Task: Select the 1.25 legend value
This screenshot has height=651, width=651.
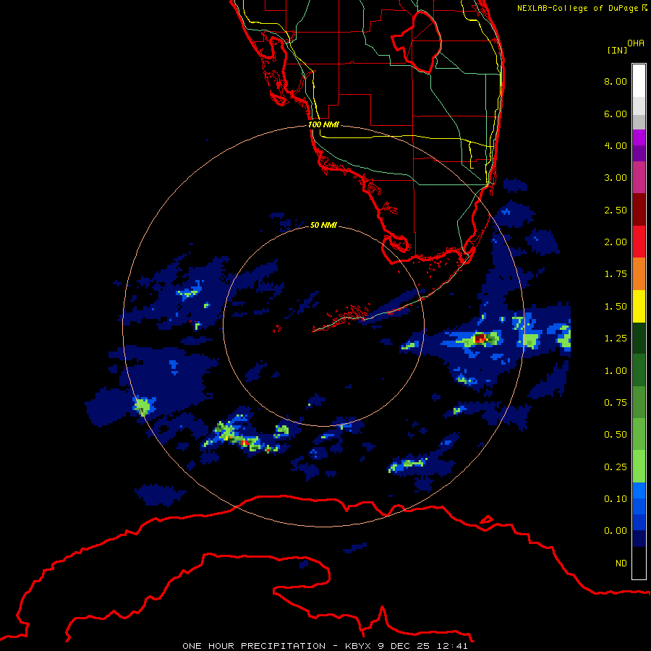Action: click(x=616, y=339)
